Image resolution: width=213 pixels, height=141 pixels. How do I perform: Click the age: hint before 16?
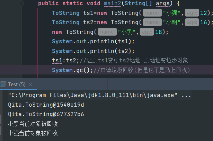point(192,23)
